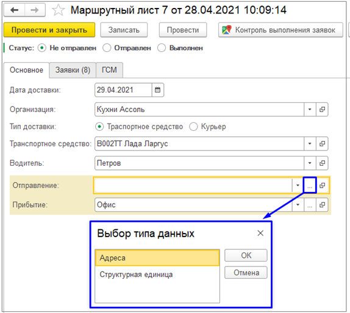Screen dimensions: 350x313
Task: Click the back navigation arrow
Action: click(x=15, y=10)
